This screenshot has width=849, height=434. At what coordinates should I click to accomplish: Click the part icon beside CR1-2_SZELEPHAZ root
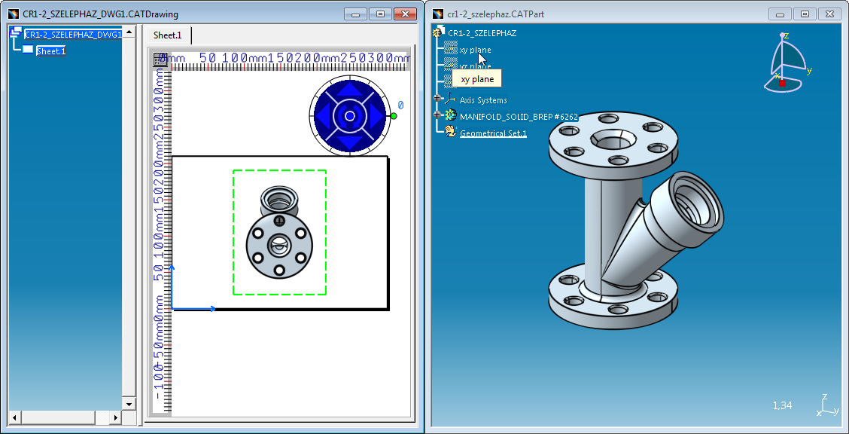439,32
